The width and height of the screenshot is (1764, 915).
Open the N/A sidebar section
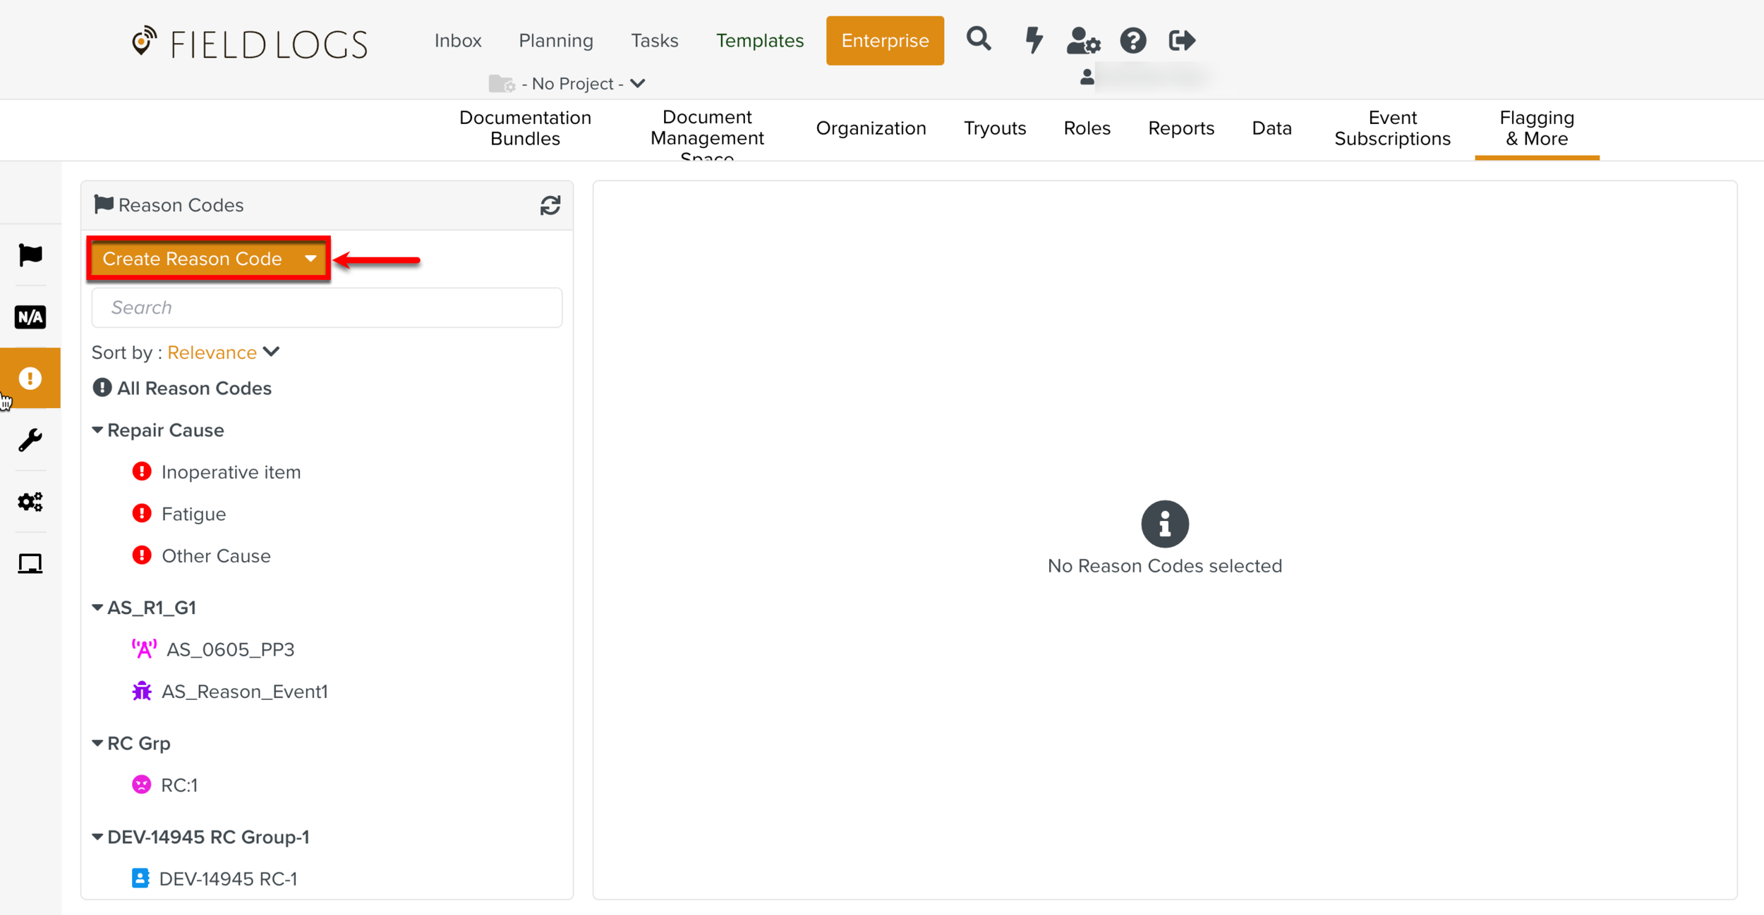[30, 317]
